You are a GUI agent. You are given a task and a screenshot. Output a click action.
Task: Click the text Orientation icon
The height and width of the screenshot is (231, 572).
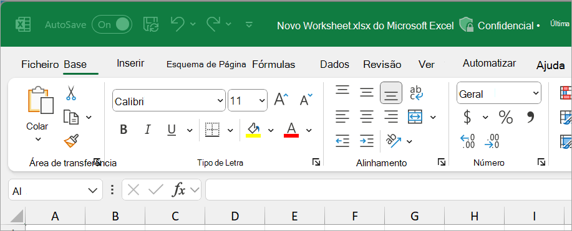394,141
